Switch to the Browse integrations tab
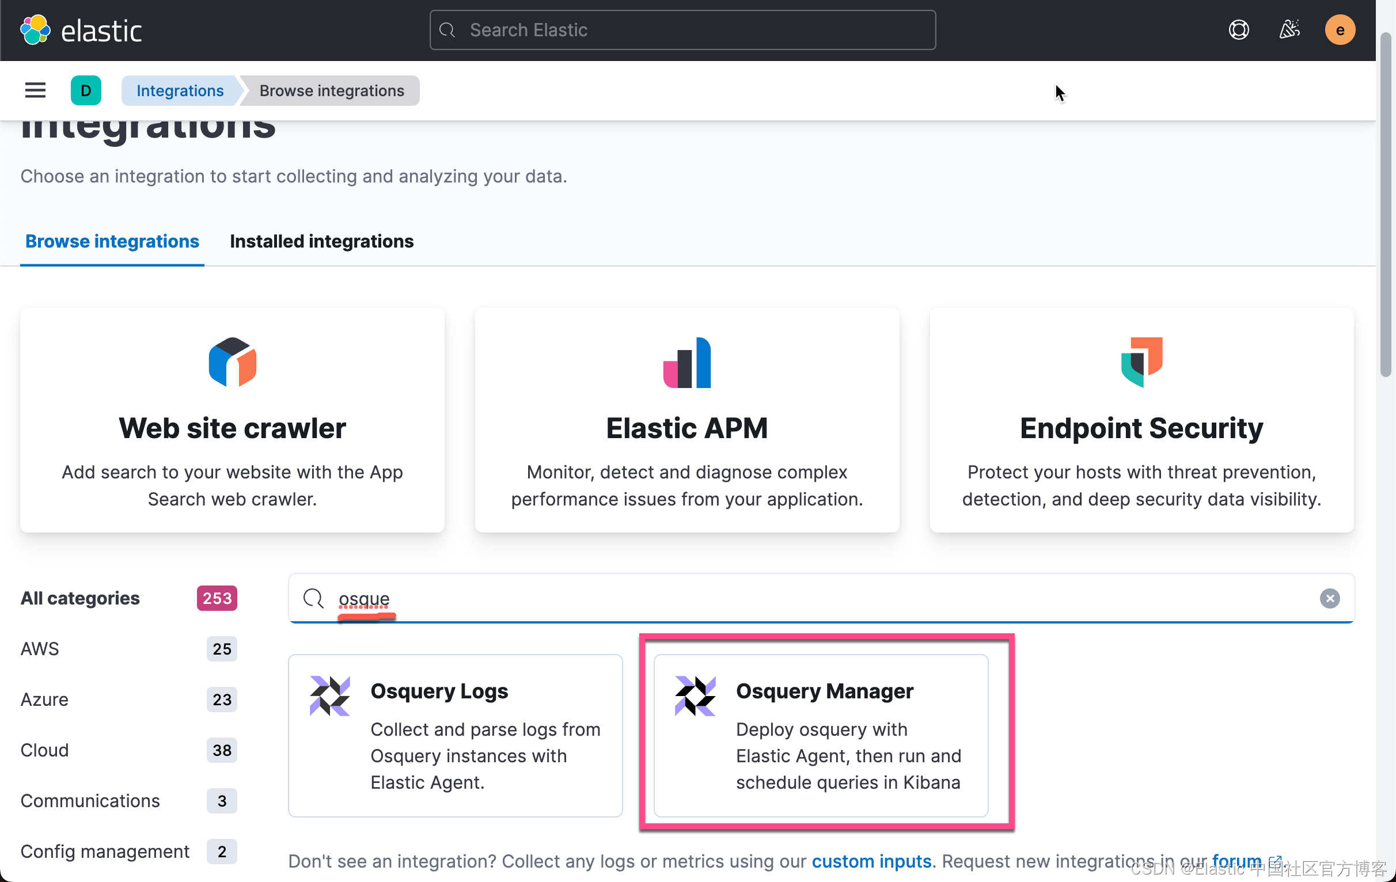 112,241
